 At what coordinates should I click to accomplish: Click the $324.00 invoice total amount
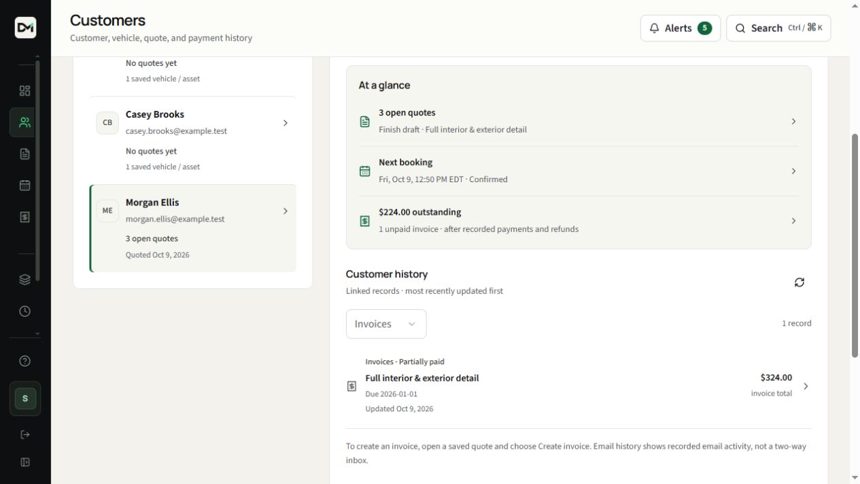point(776,377)
